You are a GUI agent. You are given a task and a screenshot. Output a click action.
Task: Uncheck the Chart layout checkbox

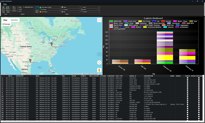pos(18,9)
